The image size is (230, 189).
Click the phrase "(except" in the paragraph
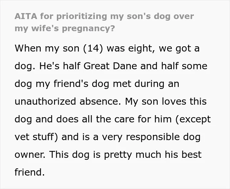coord(193,119)
